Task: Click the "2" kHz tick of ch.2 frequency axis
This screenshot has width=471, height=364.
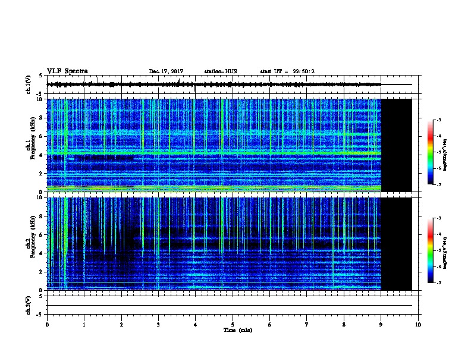Action: point(42,272)
